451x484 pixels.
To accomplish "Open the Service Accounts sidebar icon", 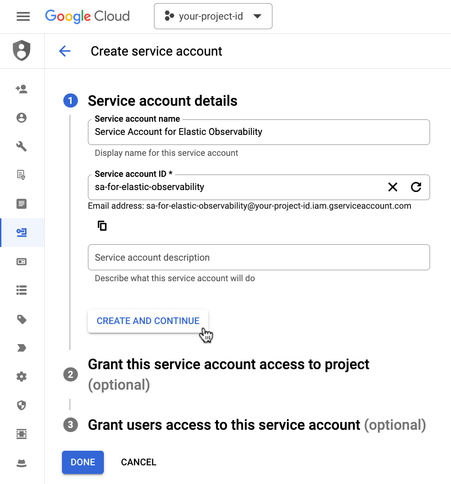I will 21,232.
